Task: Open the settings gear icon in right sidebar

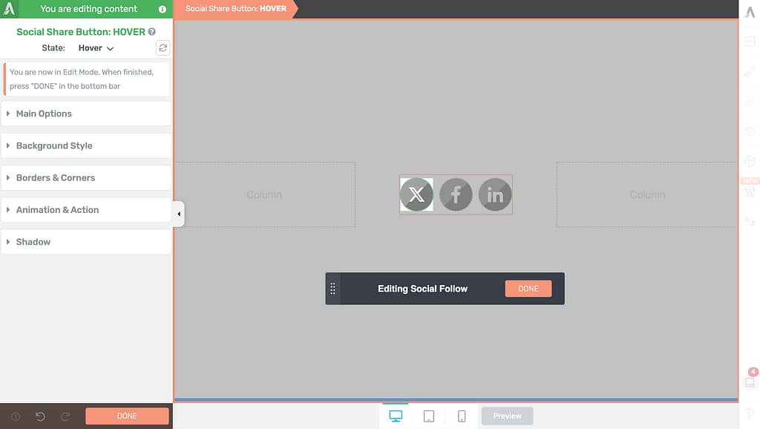Action: point(750,161)
